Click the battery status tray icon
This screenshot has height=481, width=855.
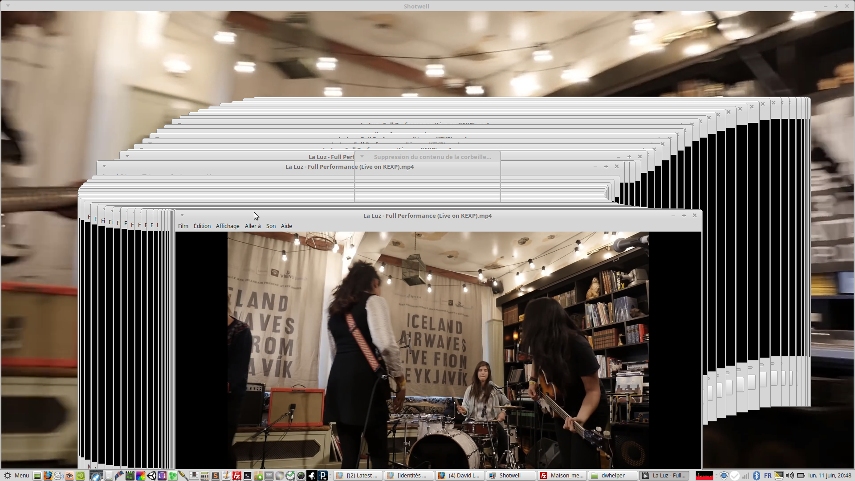click(801, 476)
